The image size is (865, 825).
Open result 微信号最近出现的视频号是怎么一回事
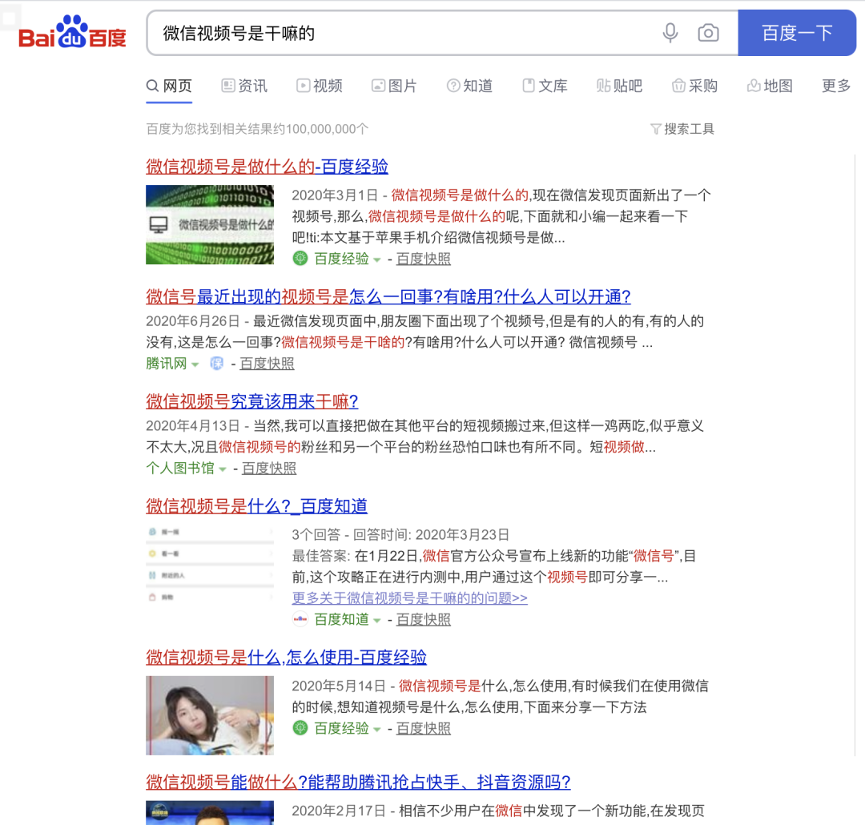pyautogui.click(x=388, y=296)
